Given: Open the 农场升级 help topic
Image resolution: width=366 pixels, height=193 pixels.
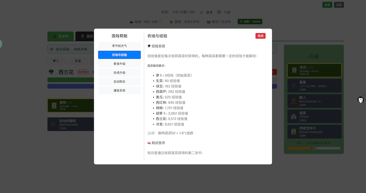Looking at the screenshot, I should pos(119,73).
